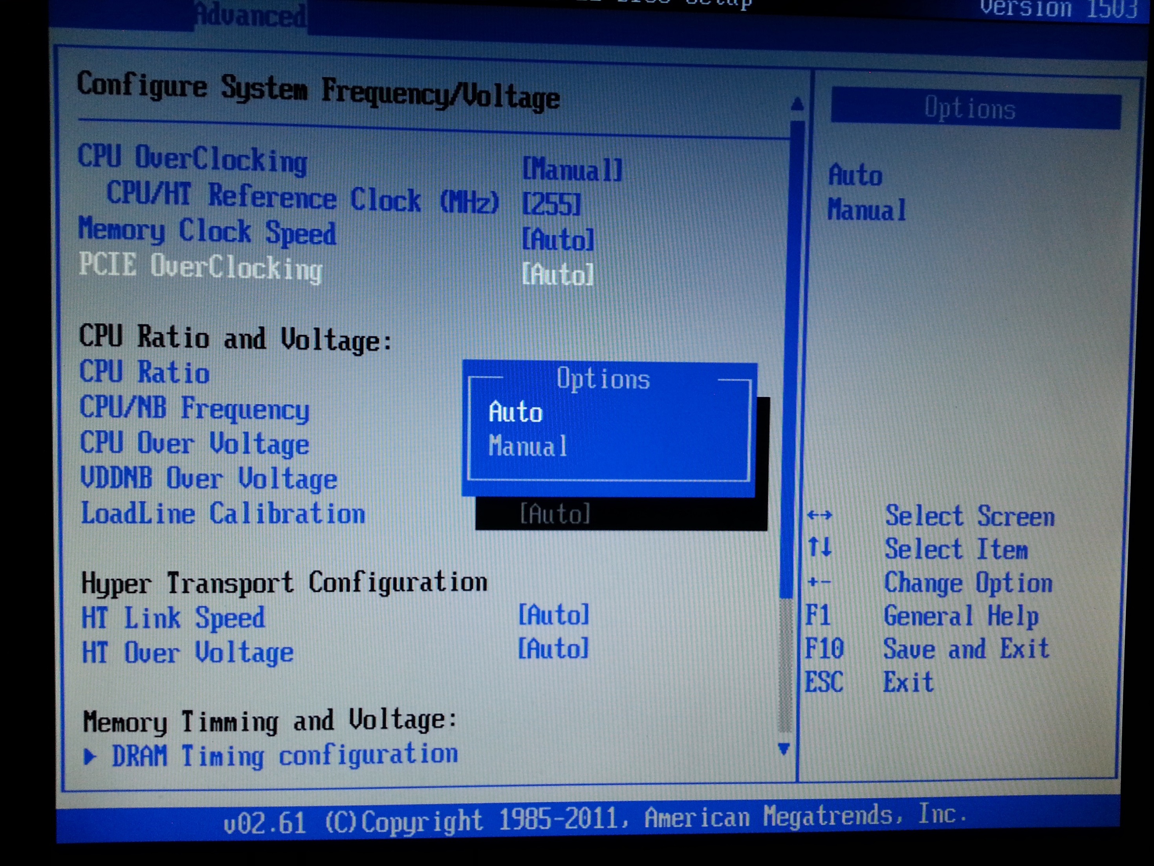The image size is (1154, 866).
Task: Click the plus-minus Change Option symbol
Action: pos(819,582)
